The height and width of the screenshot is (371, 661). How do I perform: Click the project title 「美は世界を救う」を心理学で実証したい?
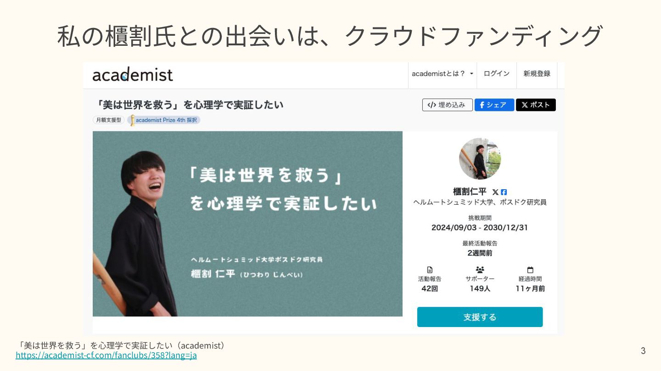188,105
